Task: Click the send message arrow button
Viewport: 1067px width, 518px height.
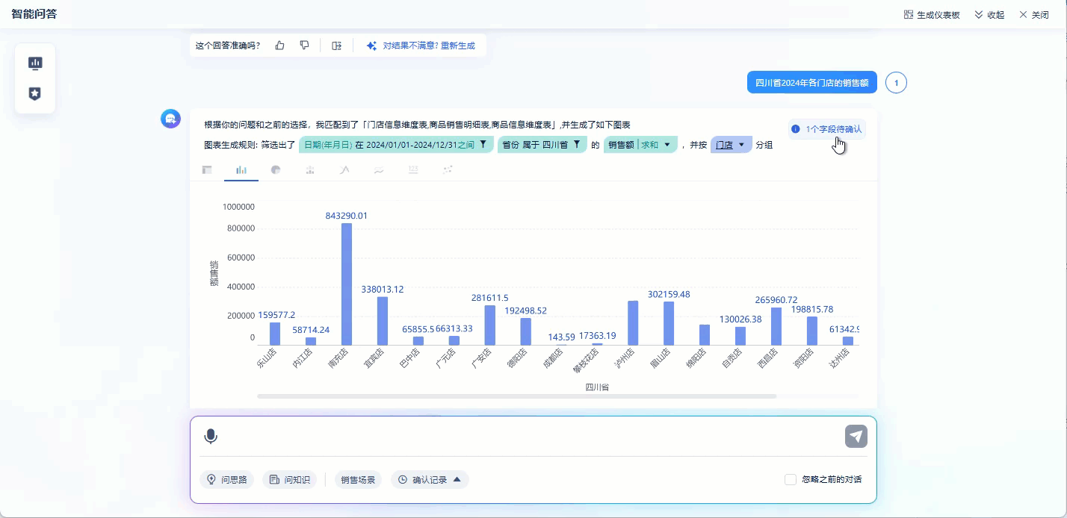Action: tap(856, 436)
